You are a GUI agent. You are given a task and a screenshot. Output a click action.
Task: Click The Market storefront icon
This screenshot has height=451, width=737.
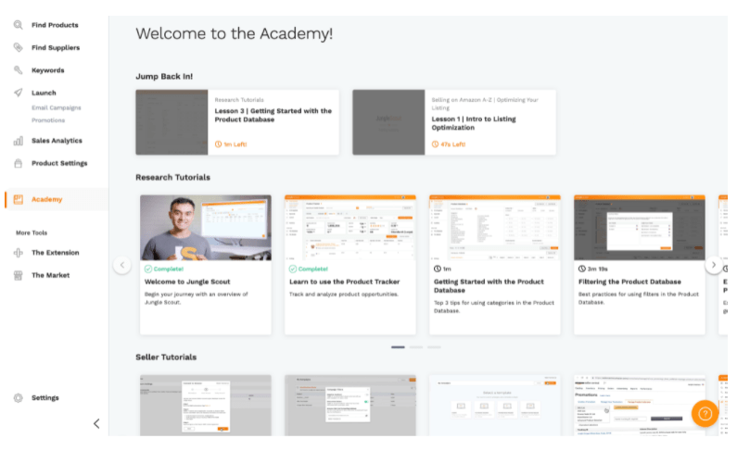coord(18,275)
